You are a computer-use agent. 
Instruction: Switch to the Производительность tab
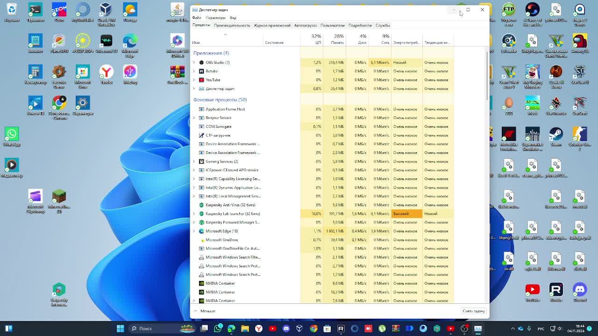(232, 25)
